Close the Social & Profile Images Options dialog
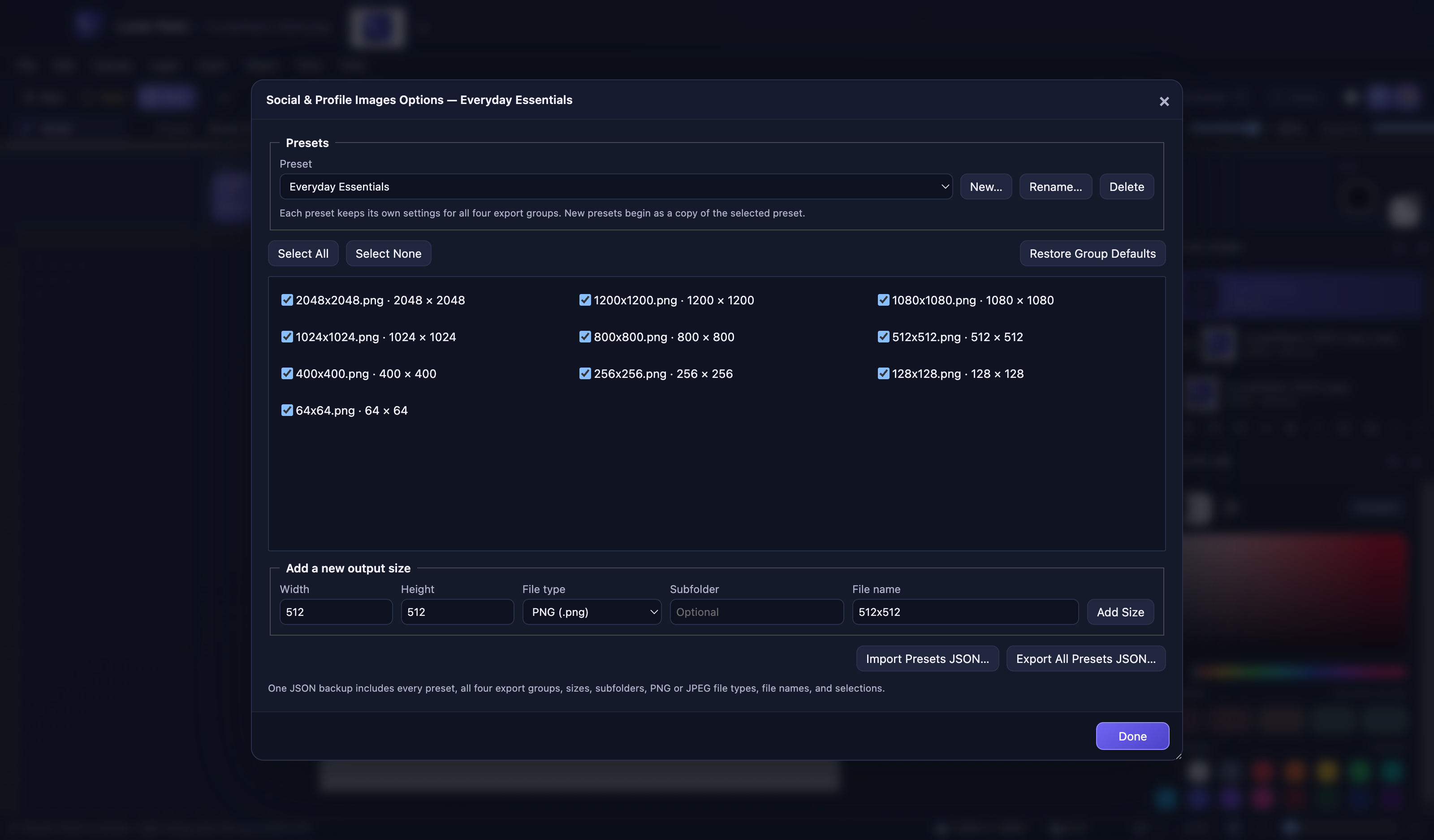The width and height of the screenshot is (1434, 840). [x=1164, y=101]
